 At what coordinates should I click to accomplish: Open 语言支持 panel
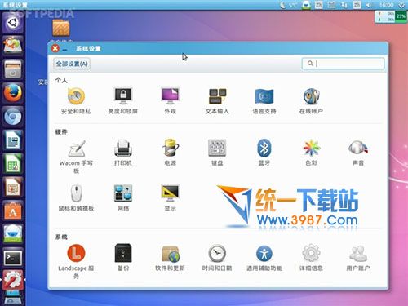coord(264,100)
